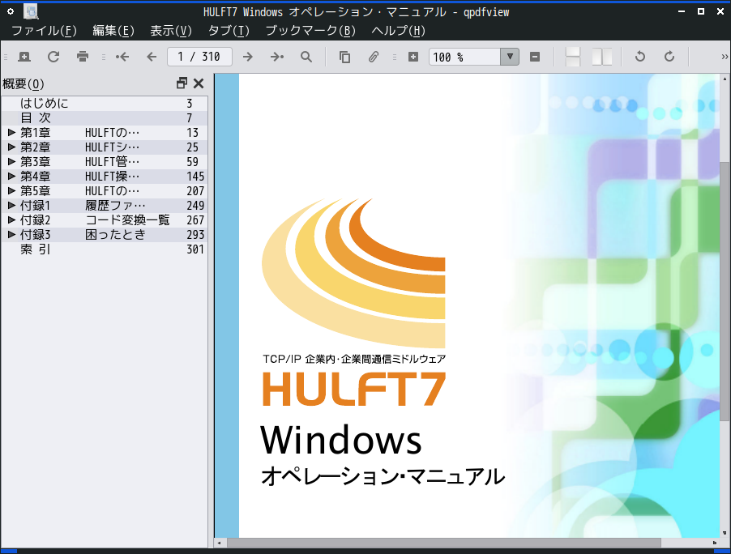Click page number 207 in outline

pos(195,191)
